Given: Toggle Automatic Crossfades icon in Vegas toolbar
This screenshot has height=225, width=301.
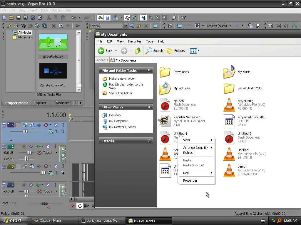Looking at the screenshot, I should point(108,18).
